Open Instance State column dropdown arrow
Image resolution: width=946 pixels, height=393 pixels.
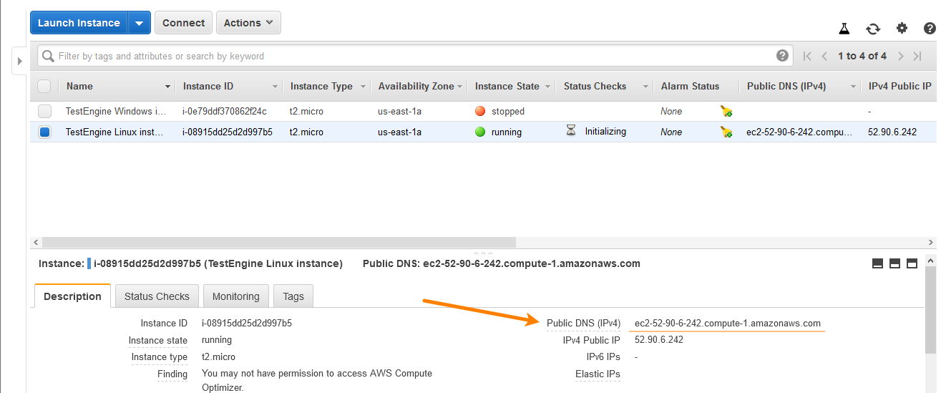pyautogui.click(x=548, y=87)
